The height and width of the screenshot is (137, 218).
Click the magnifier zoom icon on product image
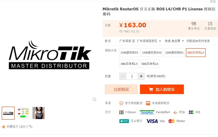pyautogui.click(x=94, y=99)
